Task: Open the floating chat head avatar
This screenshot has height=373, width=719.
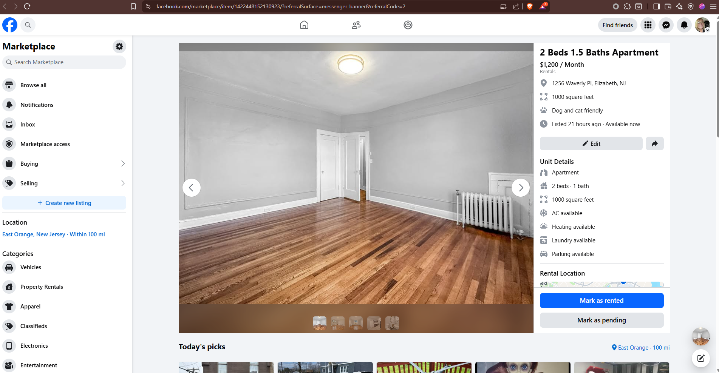Action: pos(701,336)
